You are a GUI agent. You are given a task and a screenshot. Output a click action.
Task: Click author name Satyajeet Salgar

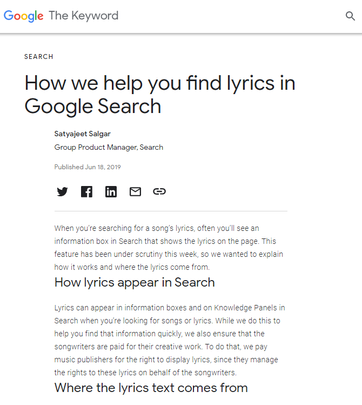pyautogui.click(x=82, y=134)
